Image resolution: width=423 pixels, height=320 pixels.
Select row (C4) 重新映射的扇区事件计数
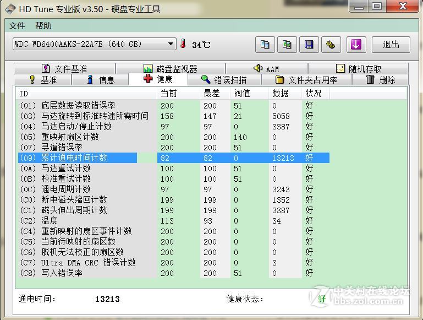click(174, 231)
